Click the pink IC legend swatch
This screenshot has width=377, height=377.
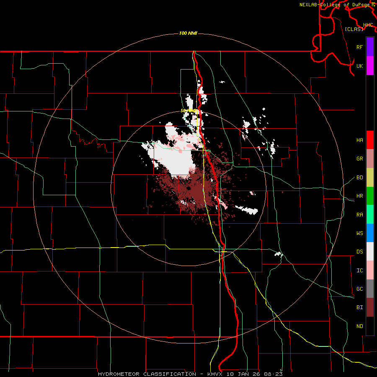pos(370,270)
